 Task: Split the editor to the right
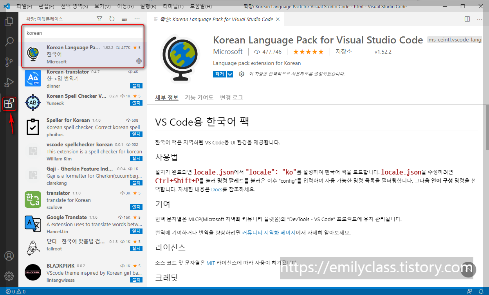click(467, 19)
